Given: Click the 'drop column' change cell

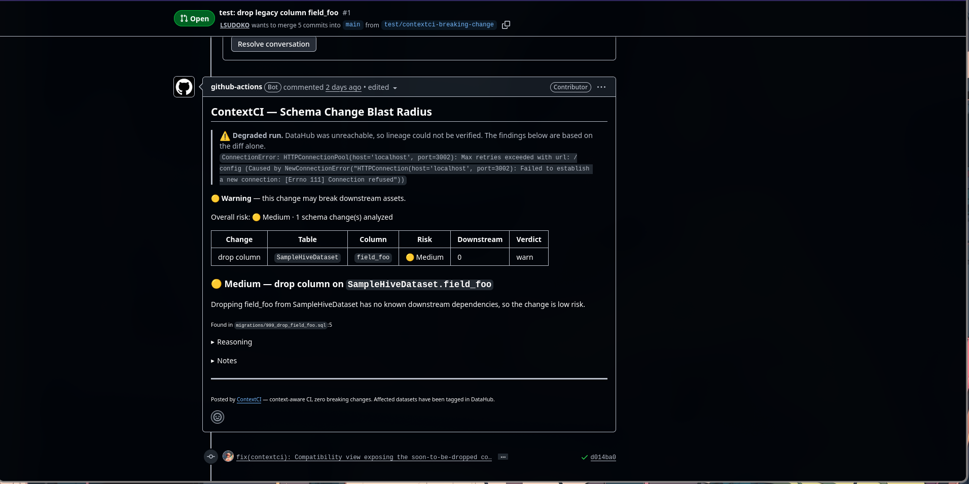Looking at the screenshot, I should pos(239,257).
